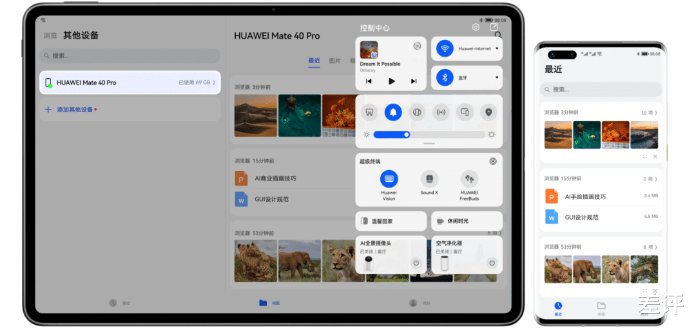Image resolution: width=696 pixels, height=330 pixels.
Task: Open HUAWEI Mate 40 Pro device entry
Action: click(130, 82)
